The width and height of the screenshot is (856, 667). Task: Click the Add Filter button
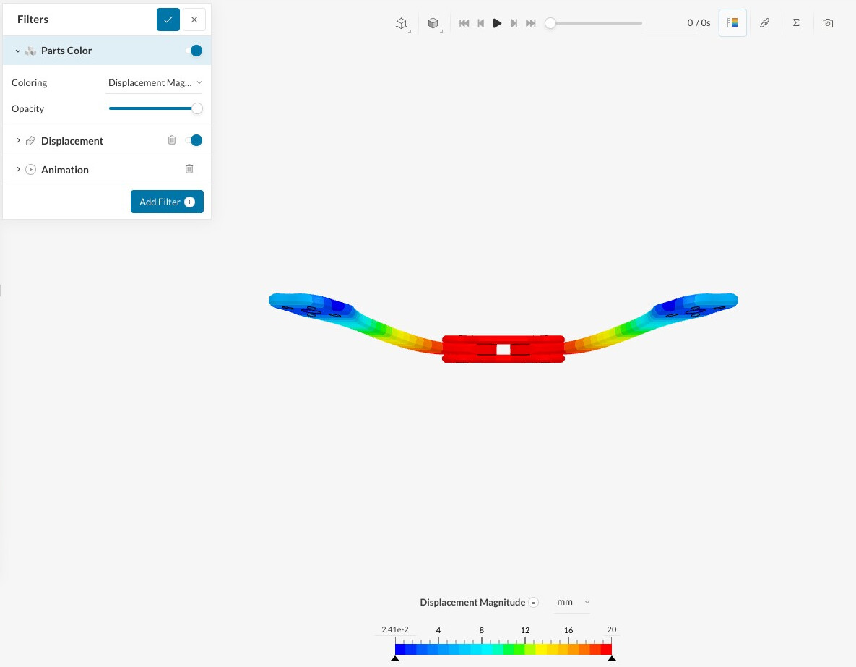click(x=167, y=202)
